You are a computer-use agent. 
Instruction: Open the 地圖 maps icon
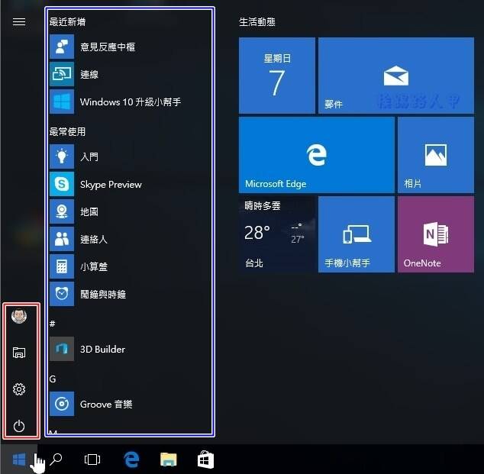click(62, 211)
